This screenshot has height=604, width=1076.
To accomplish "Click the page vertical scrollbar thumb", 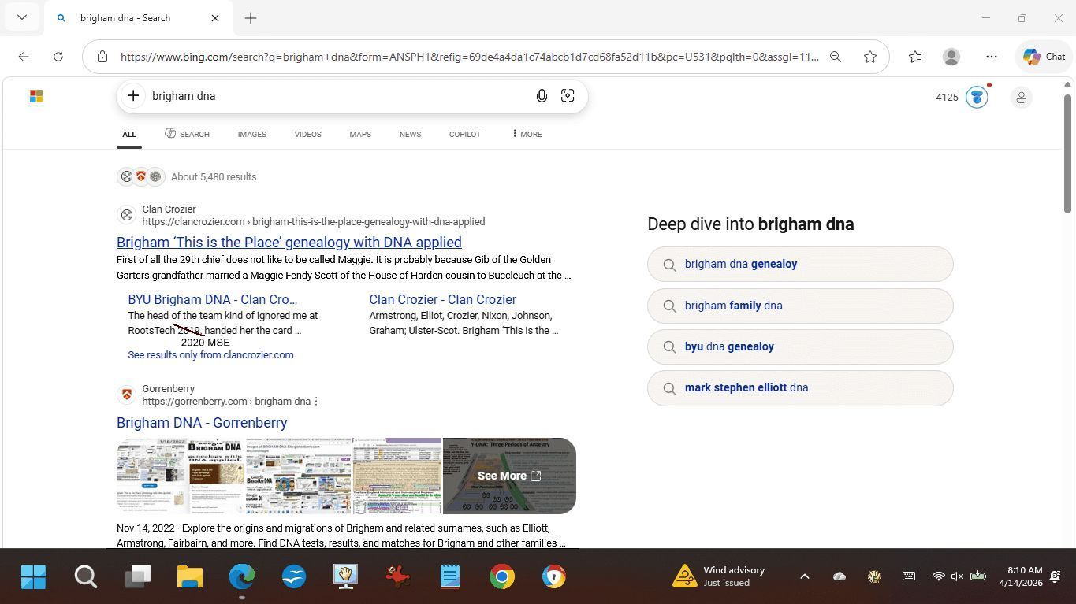I will pos(1068,150).
